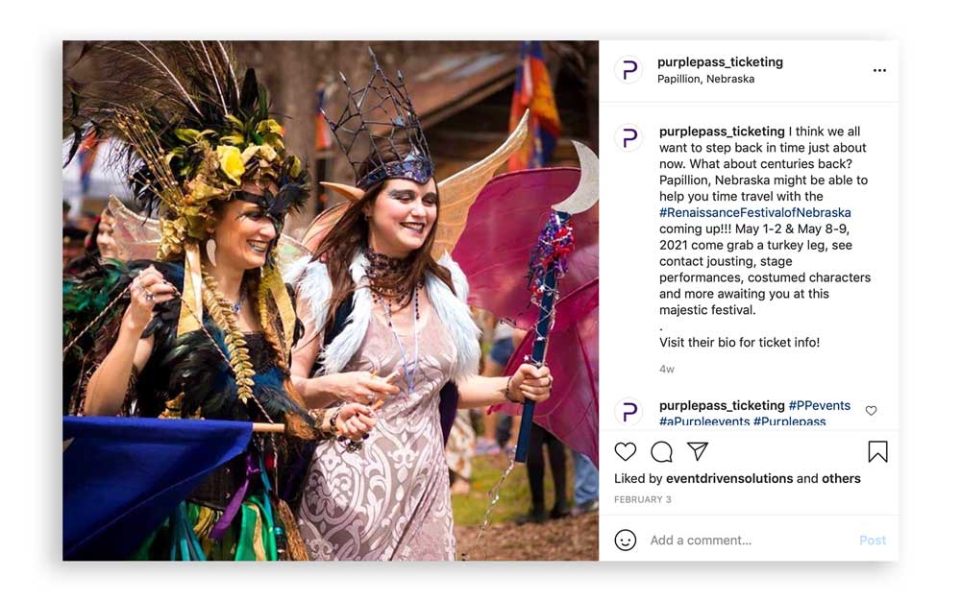Image resolution: width=961 pixels, height=601 pixels.
Task: Click the Purplepass avatar beside the hashtag comment
Action: coord(628,411)
